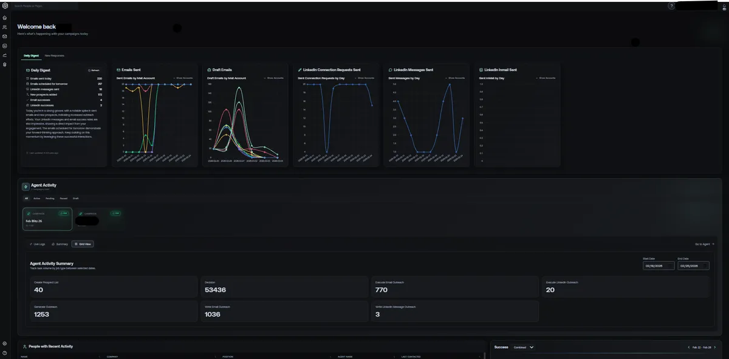This screenshot has height=359, width=729.
Task: Click the Emails sent today digest row
Action: click(x=64, y=78)
